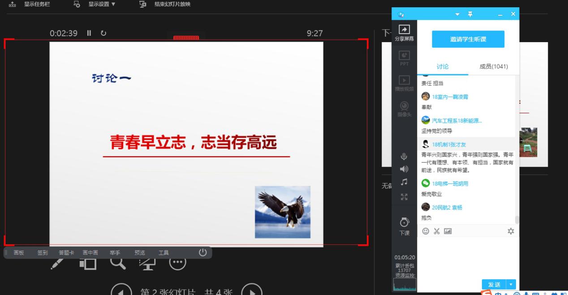Click the send image icon in chat
The image size is (568, 295).
pyautogui.click(x=448, y=231)
